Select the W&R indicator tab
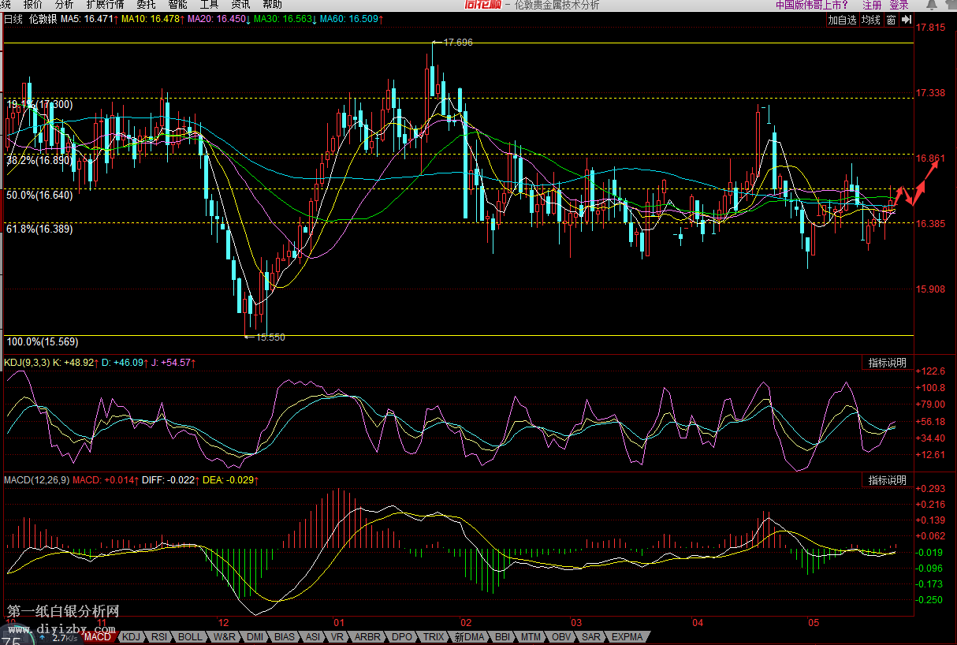957x645 pixels. [x=224, y=636]
